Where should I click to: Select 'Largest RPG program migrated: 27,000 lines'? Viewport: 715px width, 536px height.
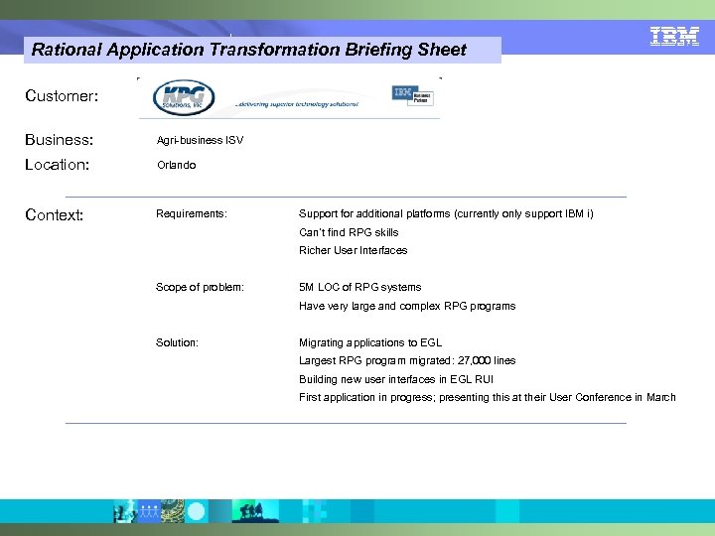click(407, 360)
